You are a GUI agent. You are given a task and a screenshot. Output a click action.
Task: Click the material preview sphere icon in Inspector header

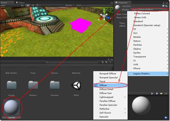pyautogui.click(x=118, y=7)
